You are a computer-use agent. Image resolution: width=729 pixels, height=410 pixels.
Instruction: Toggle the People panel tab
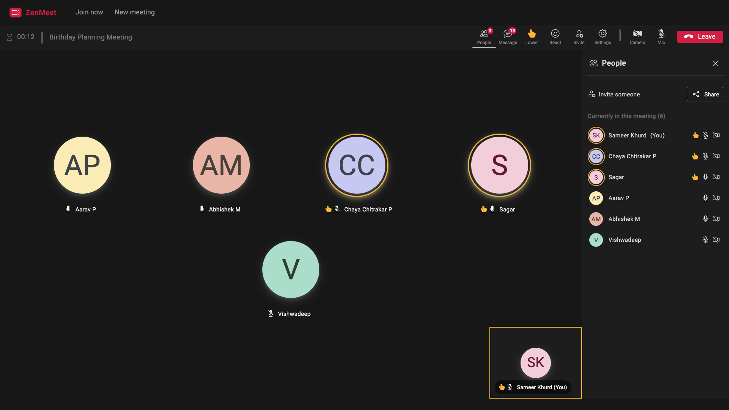tap(484, 37)
